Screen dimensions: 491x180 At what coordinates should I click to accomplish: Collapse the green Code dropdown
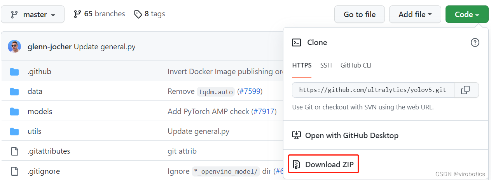pos(467,15)
